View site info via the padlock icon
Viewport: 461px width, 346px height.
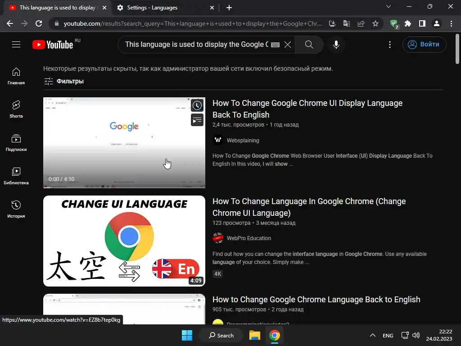pyautogui.click(x=57, y=23)
